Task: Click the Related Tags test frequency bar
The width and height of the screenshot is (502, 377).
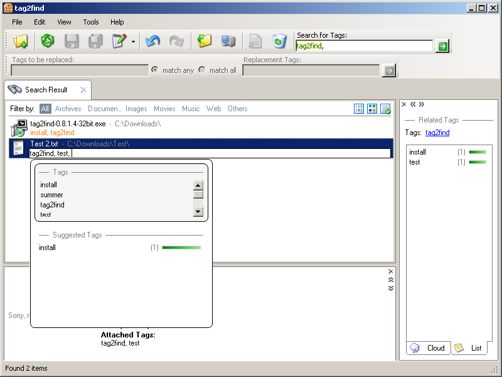Action: [478, 162]
